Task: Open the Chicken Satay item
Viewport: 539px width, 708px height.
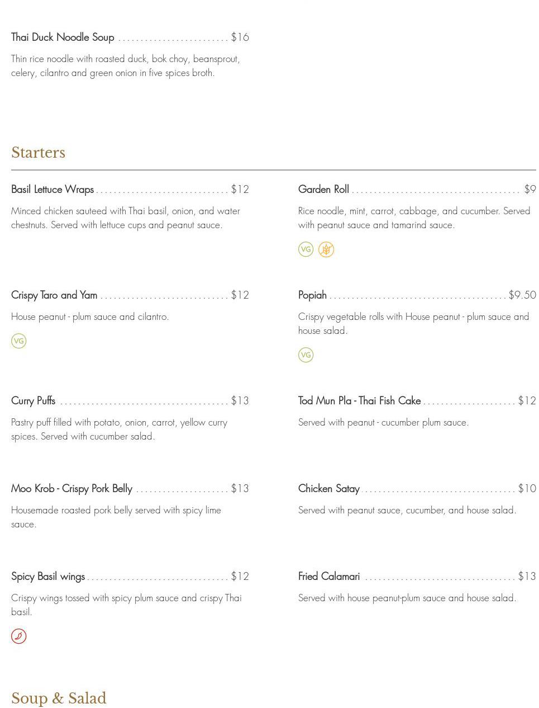Action: [328, 489]
